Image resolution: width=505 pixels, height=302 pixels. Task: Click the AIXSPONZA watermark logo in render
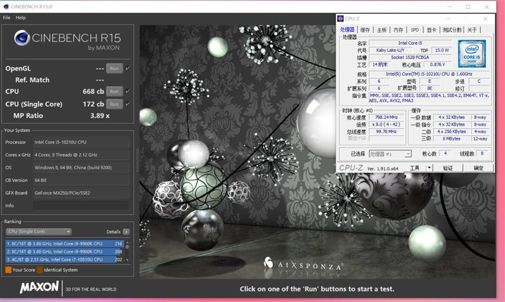(303, 264)
